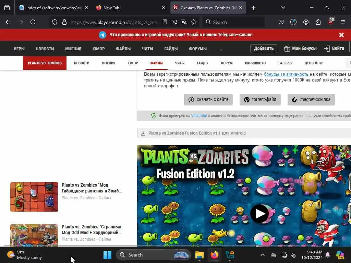This screenshot has height=263, width=351.
Task: Click the torrent-файл button
Action: [260, 100]
